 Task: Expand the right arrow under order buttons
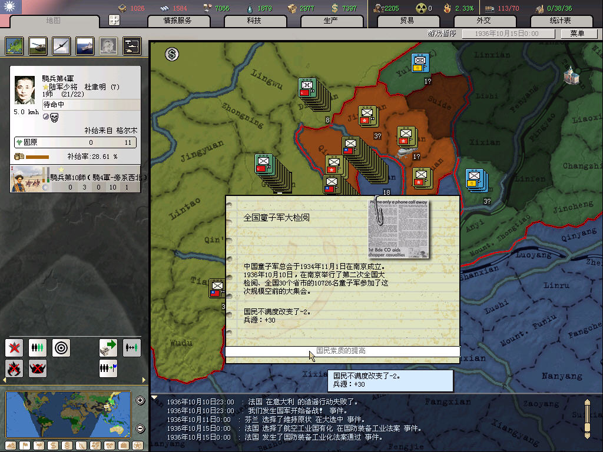(143, 380)
